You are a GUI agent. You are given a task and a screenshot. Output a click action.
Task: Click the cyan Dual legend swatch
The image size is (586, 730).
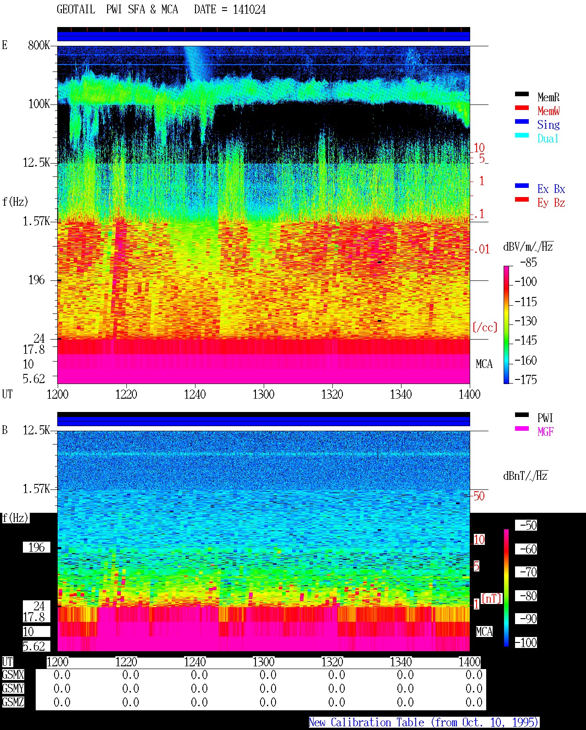pos(522,136)
